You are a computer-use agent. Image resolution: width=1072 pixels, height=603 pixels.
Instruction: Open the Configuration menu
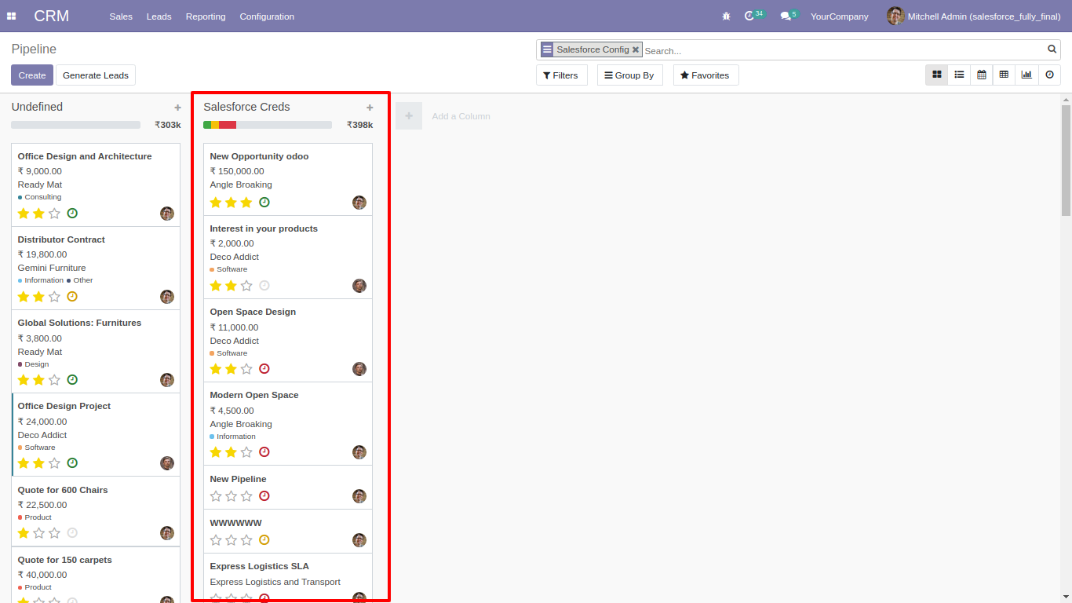point(267,16)
